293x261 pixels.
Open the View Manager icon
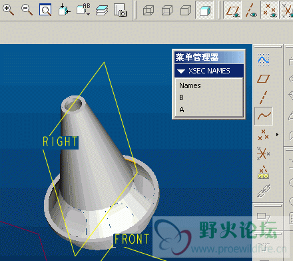point(121,10)
